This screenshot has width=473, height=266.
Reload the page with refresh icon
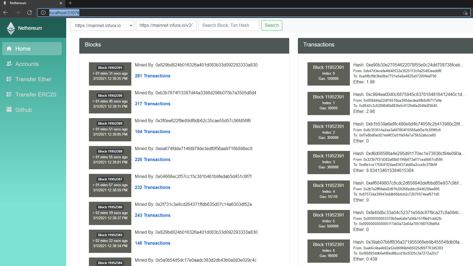[x=30, y=13]
